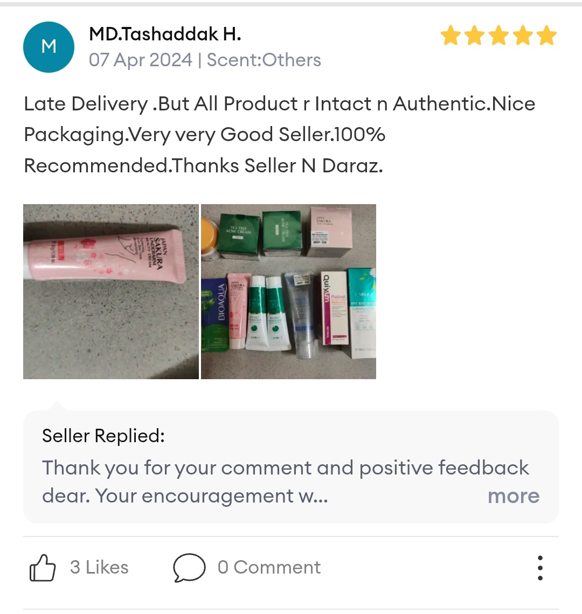Click the seller reply text box
Image resolution: width=582 pixels, height=614 pixels.
(291, 467)
